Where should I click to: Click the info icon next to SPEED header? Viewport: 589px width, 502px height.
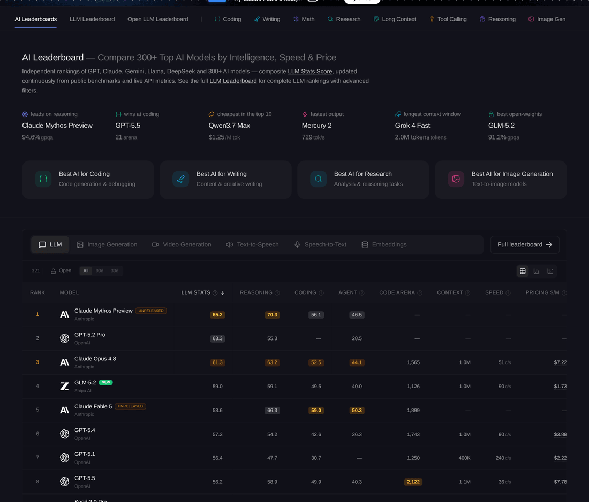pos(508,293)
